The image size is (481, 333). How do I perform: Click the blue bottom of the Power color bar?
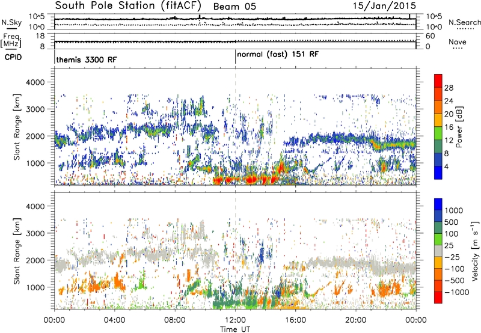[x=438, y=173]
